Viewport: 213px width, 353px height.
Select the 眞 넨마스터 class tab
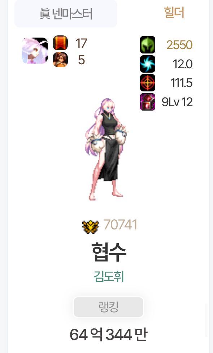pos(66,13)
